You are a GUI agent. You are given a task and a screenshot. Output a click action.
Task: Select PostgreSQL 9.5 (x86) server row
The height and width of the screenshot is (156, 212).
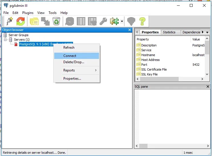pyautogui.click(x=46, y=44)
